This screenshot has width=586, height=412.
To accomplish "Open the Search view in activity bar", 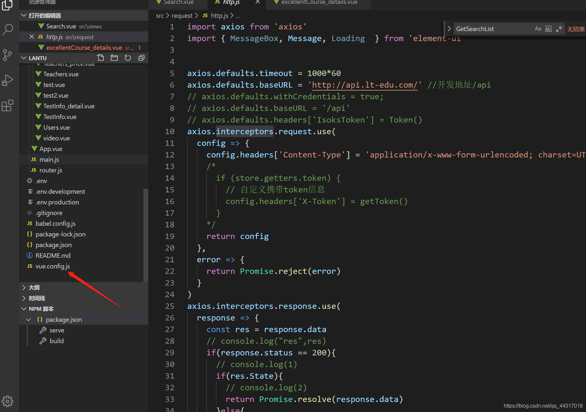I will coord(7,29).
